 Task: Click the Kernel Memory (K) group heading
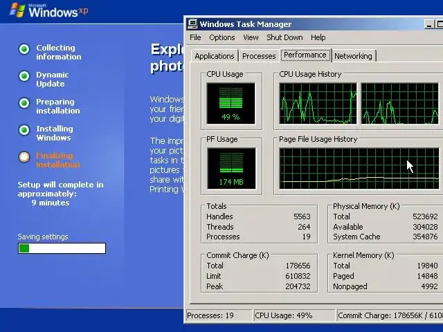coord(363,255)
